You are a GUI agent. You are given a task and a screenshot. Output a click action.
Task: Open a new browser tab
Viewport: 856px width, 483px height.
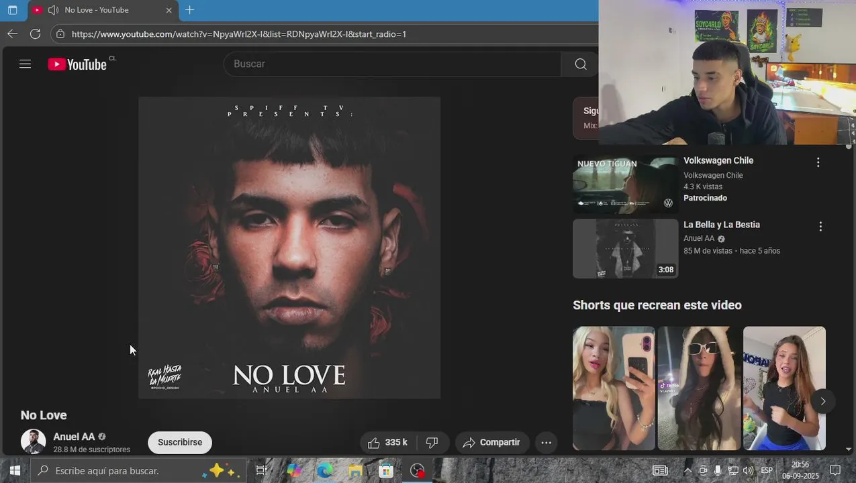(x=190, y=10)
